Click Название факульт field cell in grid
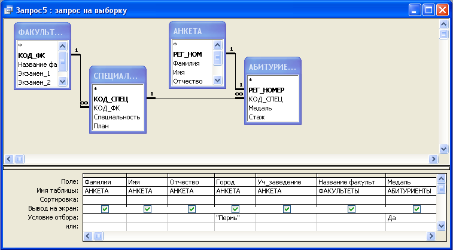Image resolution: width=453 pixels, height=250 pixels. pyautogui.click(x=351, y=182)
